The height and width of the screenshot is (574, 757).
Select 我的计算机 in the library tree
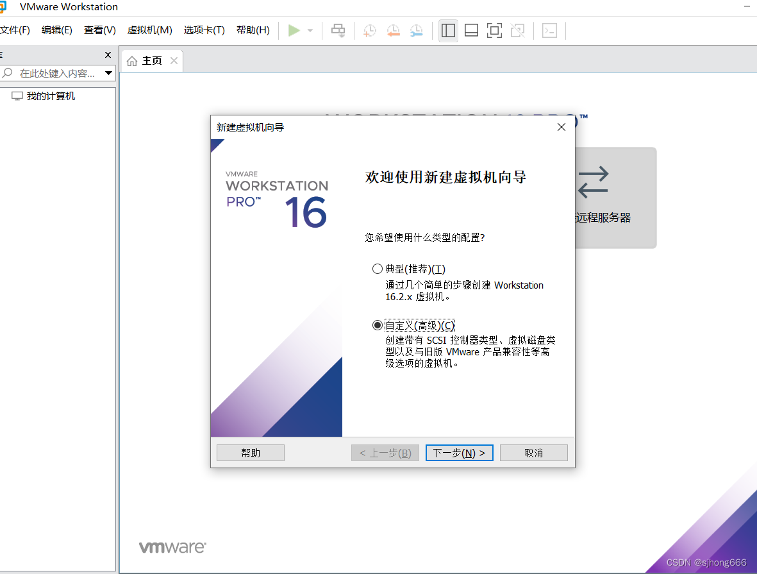coord(51,96)
